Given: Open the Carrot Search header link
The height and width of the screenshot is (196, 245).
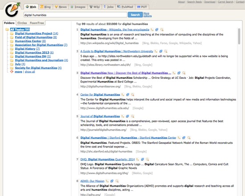Looking at the screenshot, I should (x=225, y=2).
